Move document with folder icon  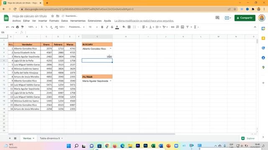pyautogui.click(x=58, y=16)
